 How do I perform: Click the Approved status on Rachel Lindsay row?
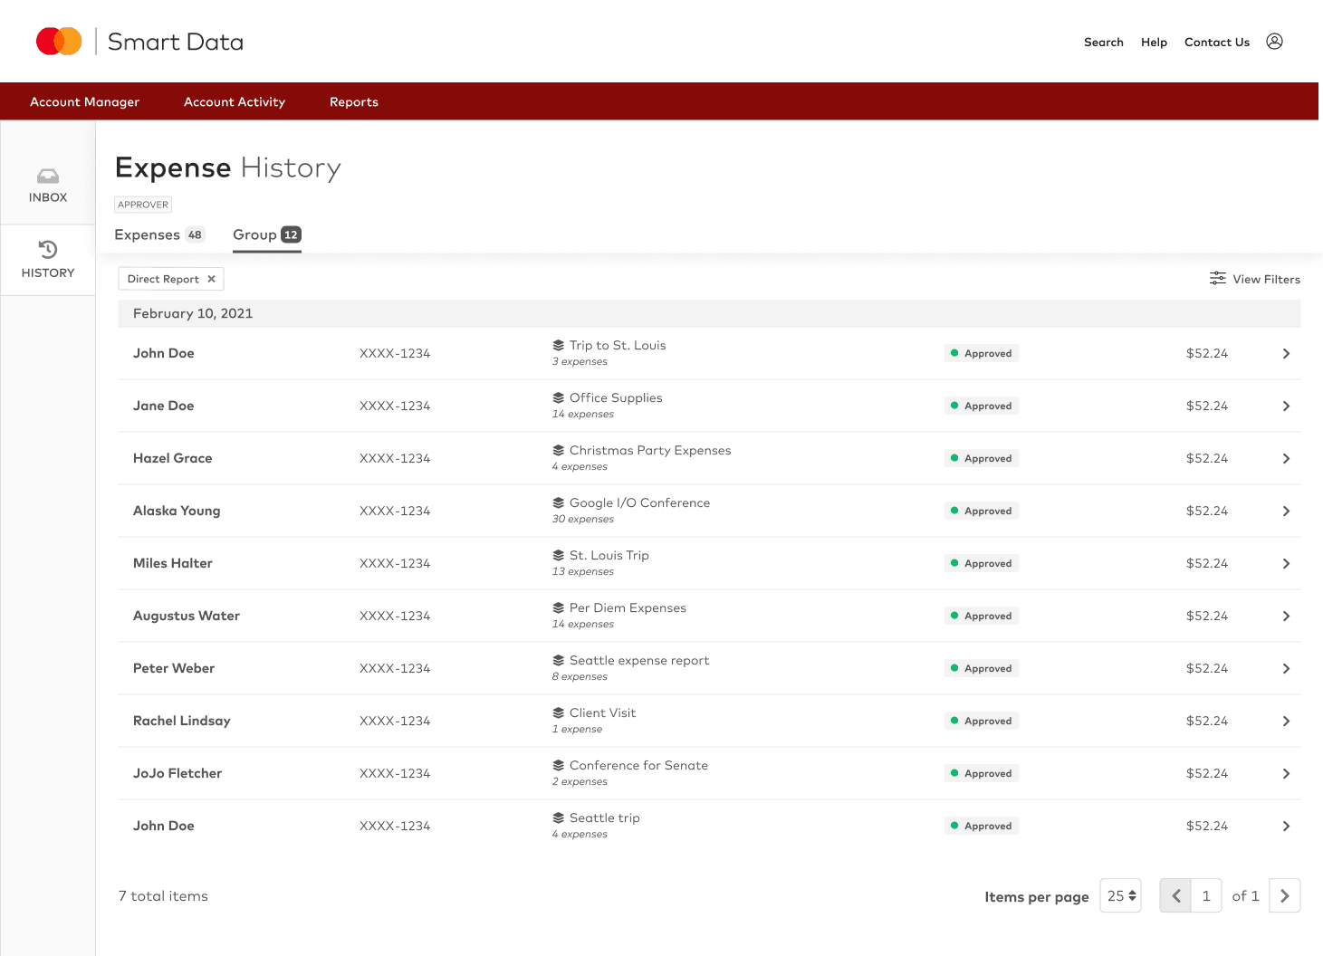[x=982, y=721]
